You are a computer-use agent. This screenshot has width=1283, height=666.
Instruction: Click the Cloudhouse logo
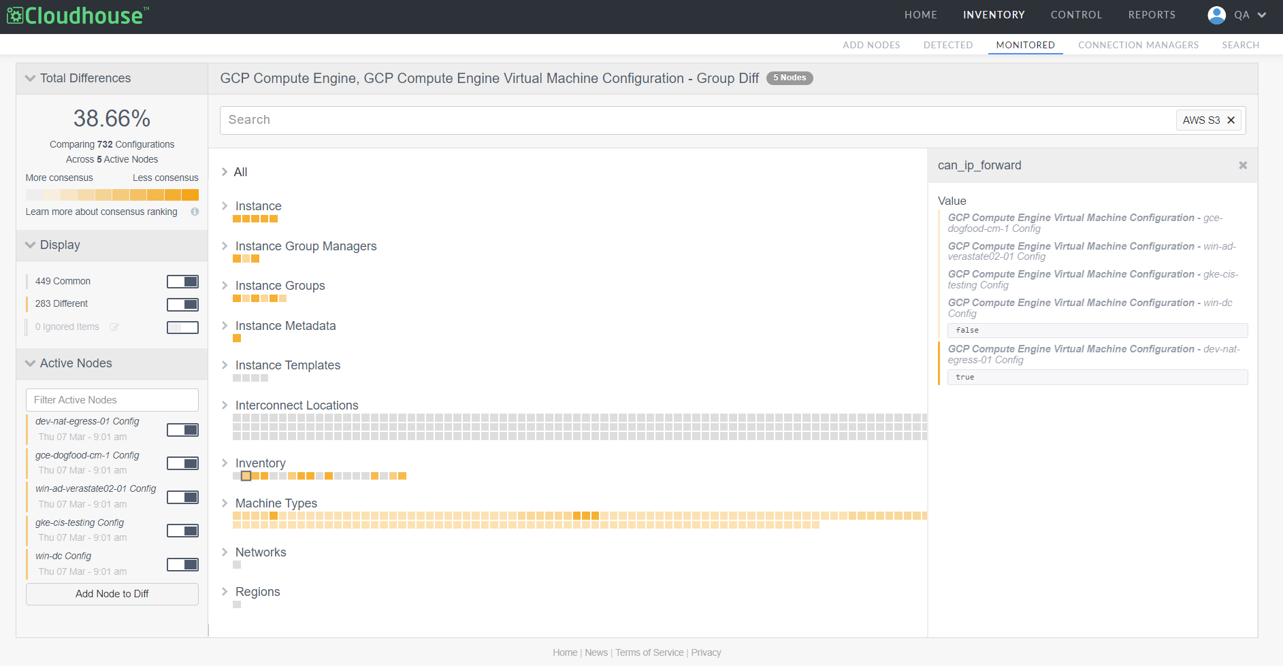[78, 16]
